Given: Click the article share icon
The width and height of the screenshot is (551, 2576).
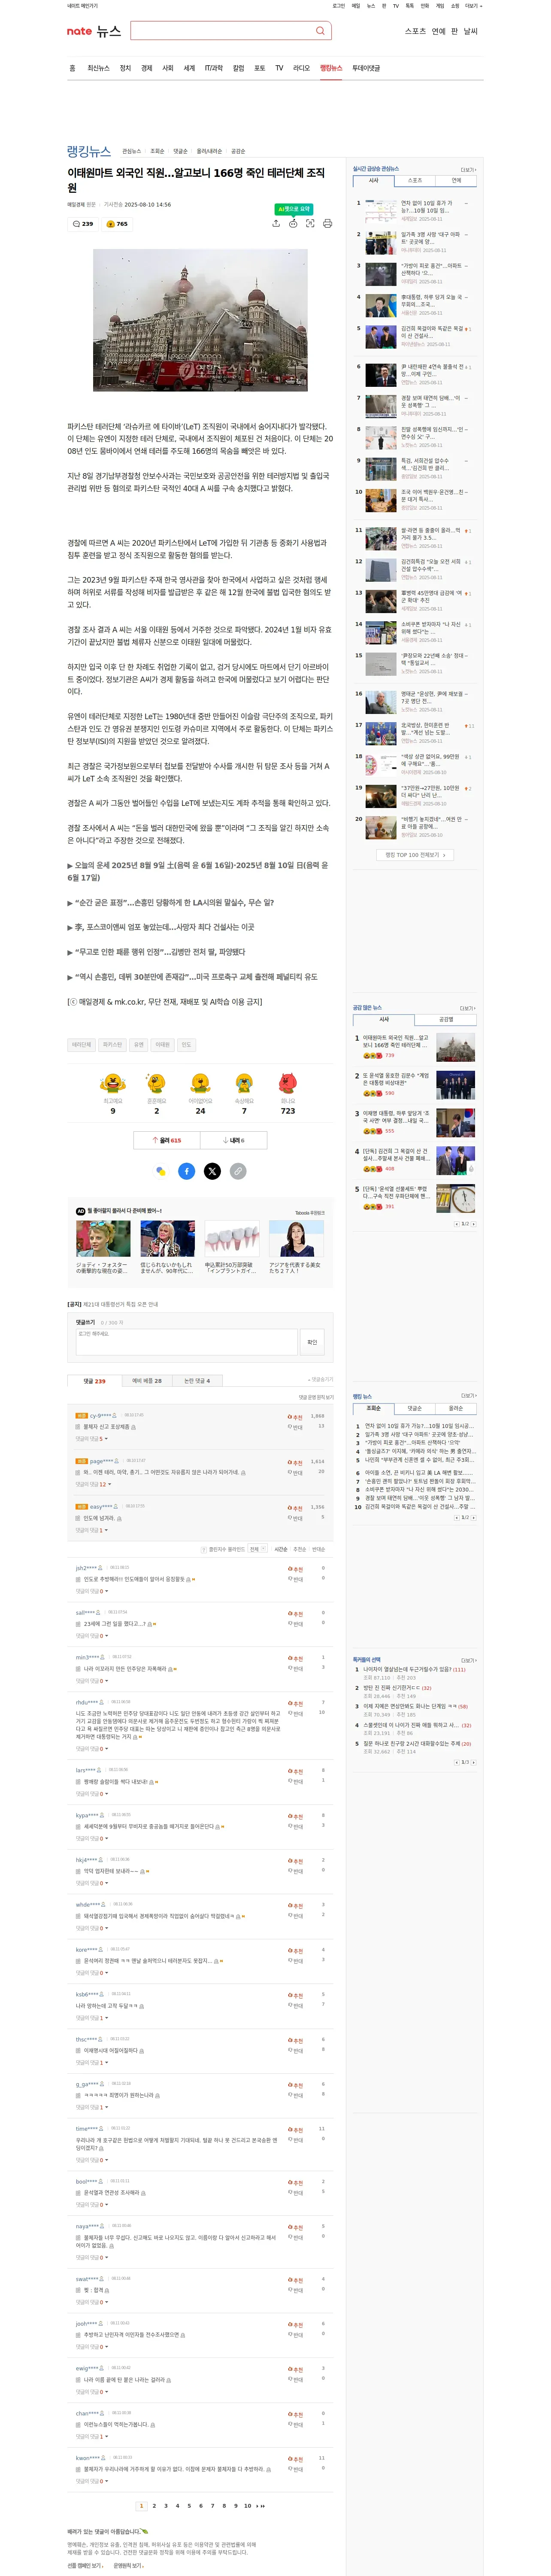Looking at the screenshot, I should click(276, 223).
